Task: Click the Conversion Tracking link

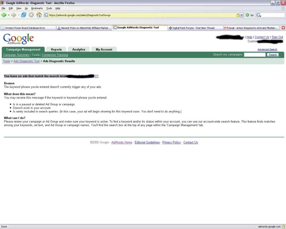Action: point(55,55)
